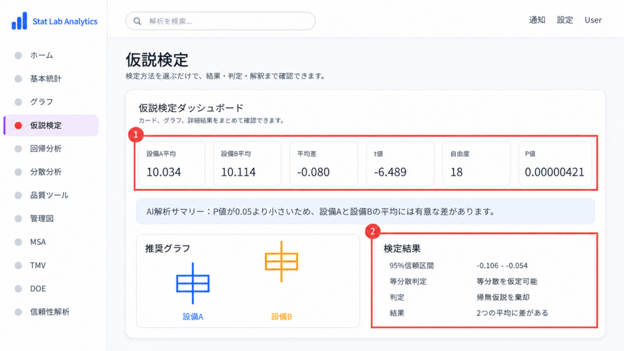Focus the 解析を検索 search field
Image resolution: width=624 pixels, height=351 pixels.
coord(221,21)
